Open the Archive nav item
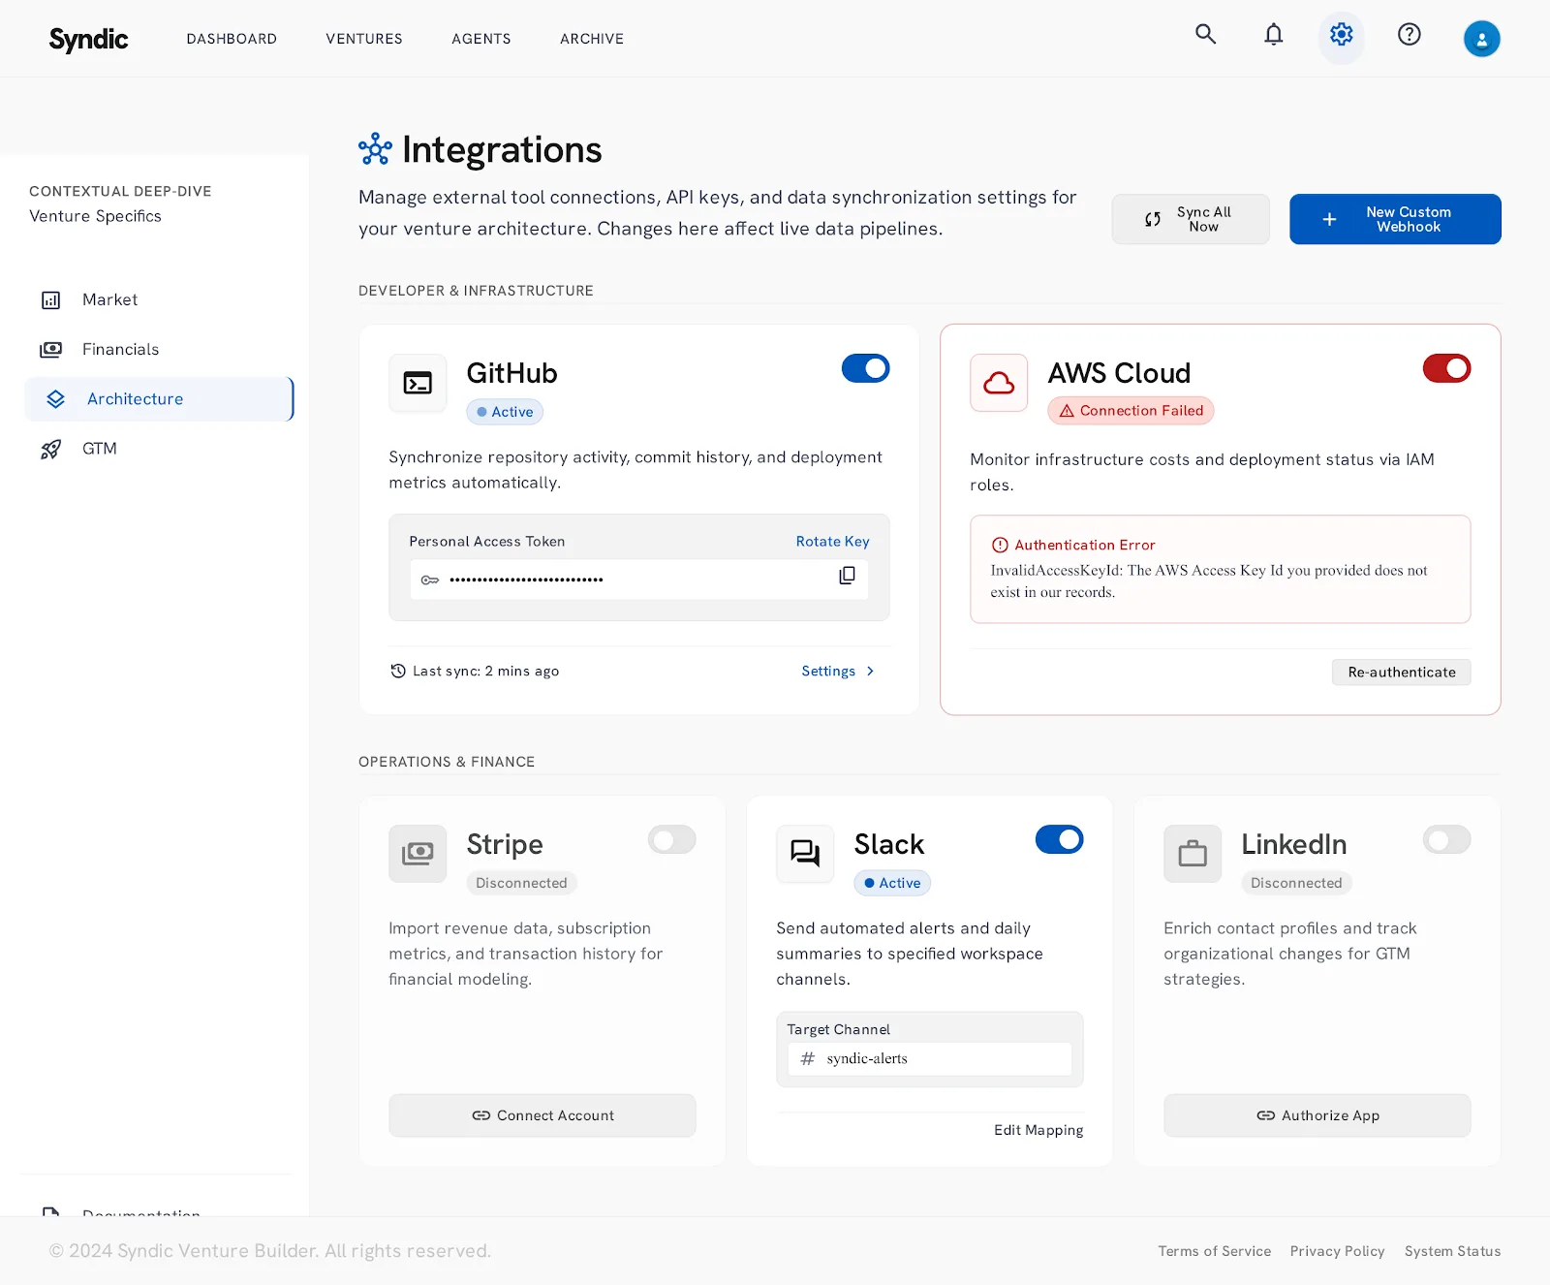The height and width of the screenshot is (1285, 1550). 592,39
